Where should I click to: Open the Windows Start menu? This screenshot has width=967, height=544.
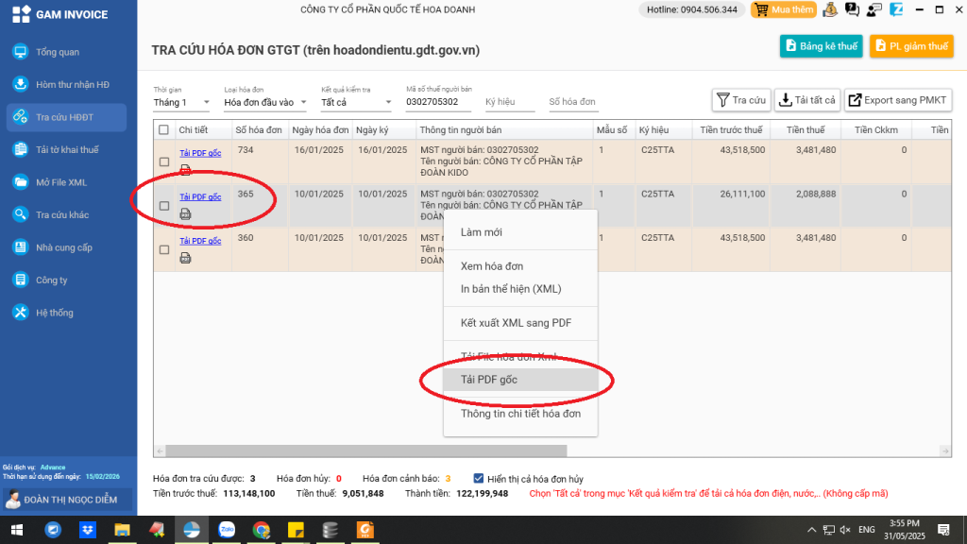tap(17, 530)
